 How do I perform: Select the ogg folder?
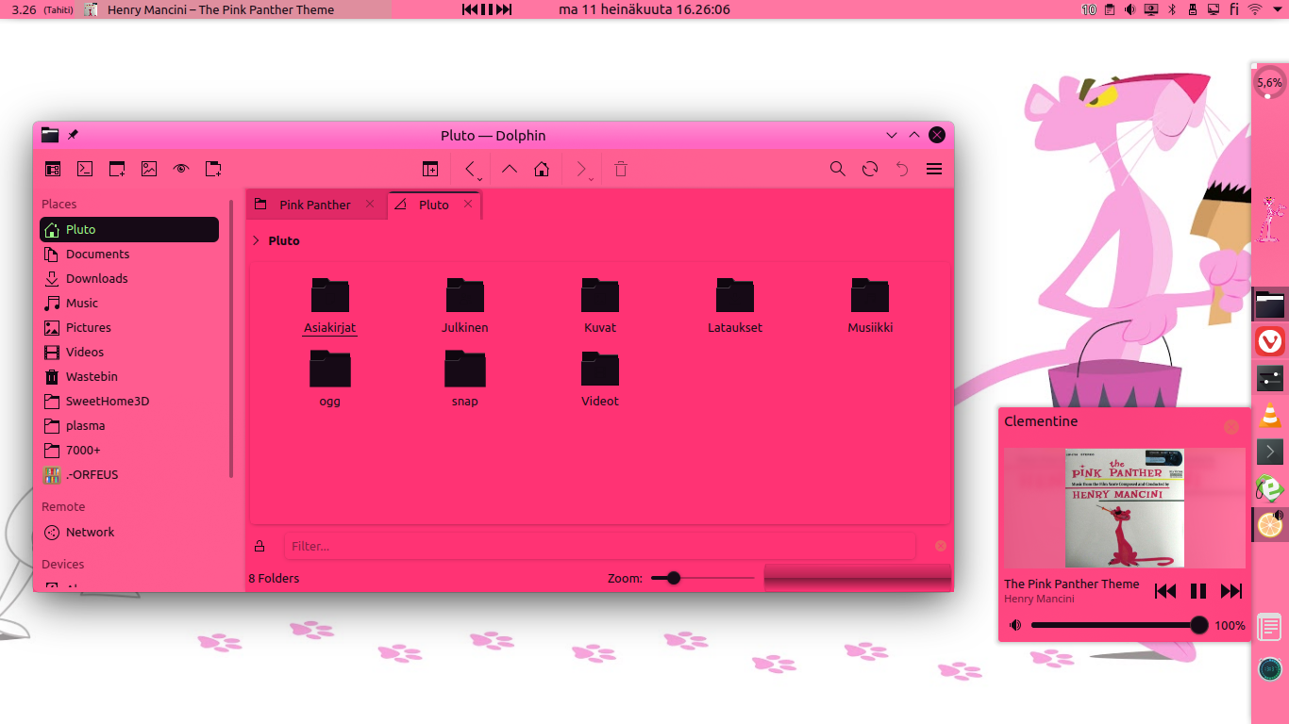pyautogui.click(x=330, y=378)
